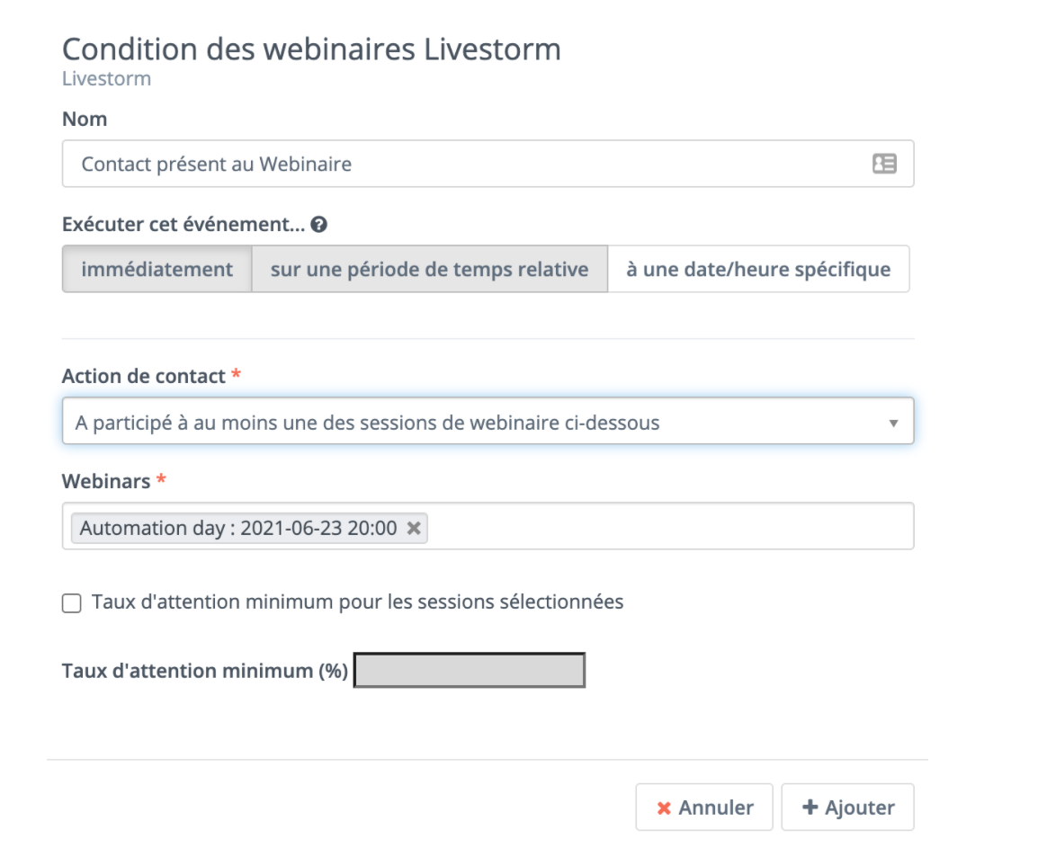This screenshot has height=865, width=1047.
Task: Expand the Action de contact dropdown arrow
Action: pyautogui.click(x=893, y=424)
